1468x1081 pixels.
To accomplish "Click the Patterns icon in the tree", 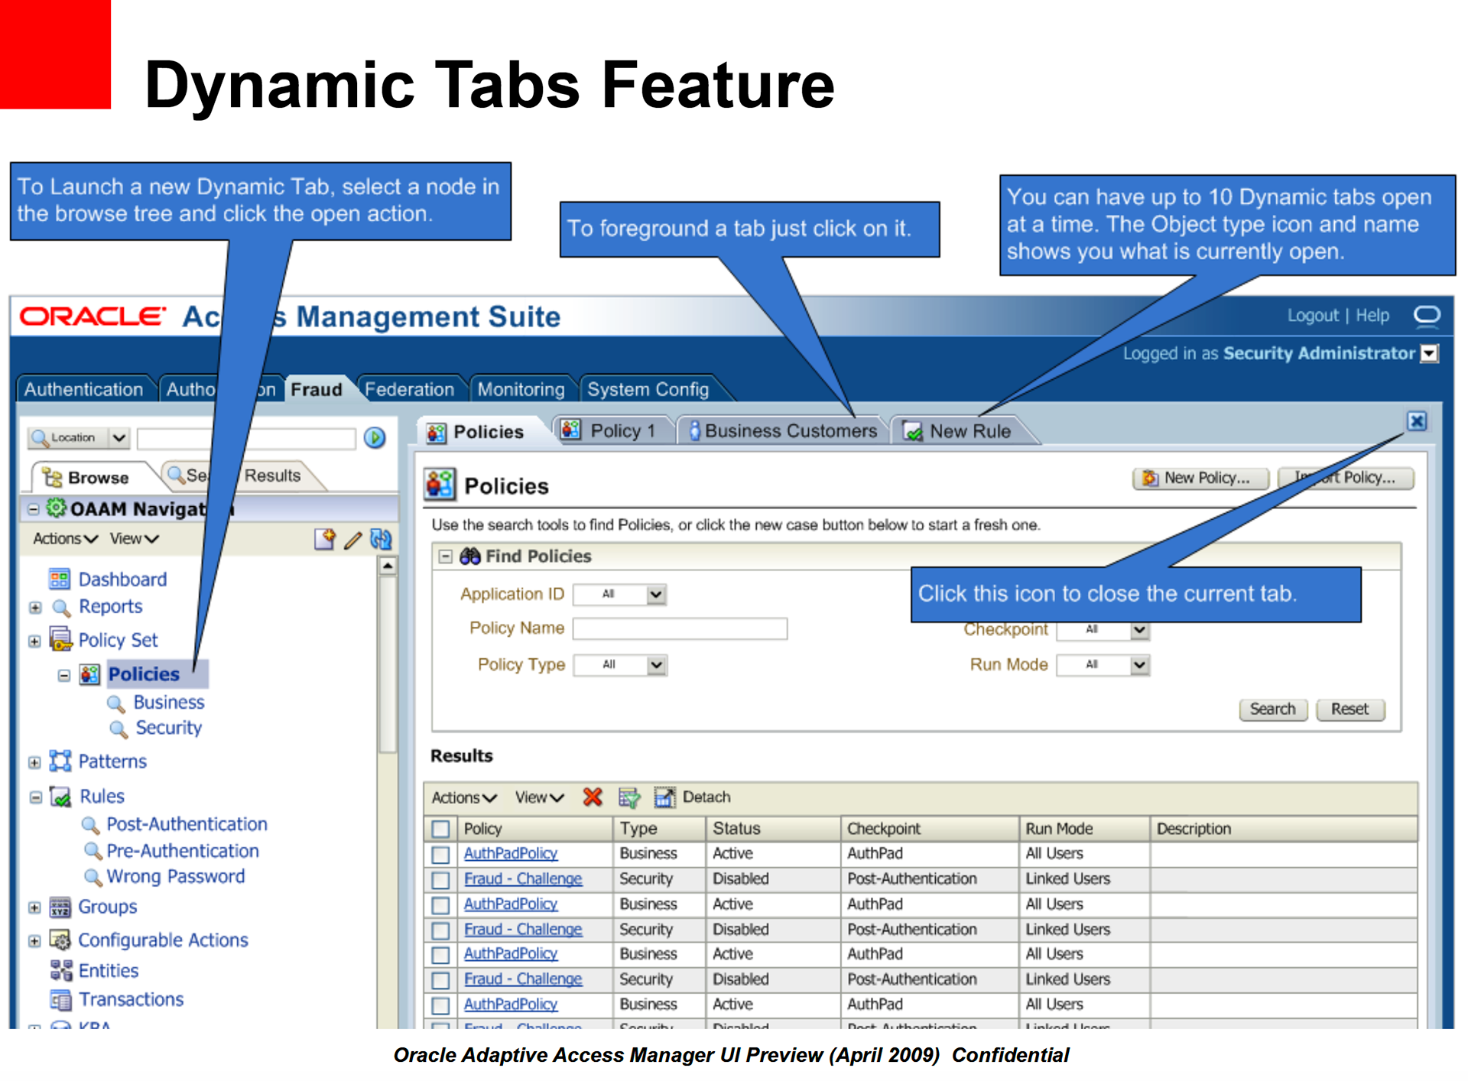I will point(60,761).
